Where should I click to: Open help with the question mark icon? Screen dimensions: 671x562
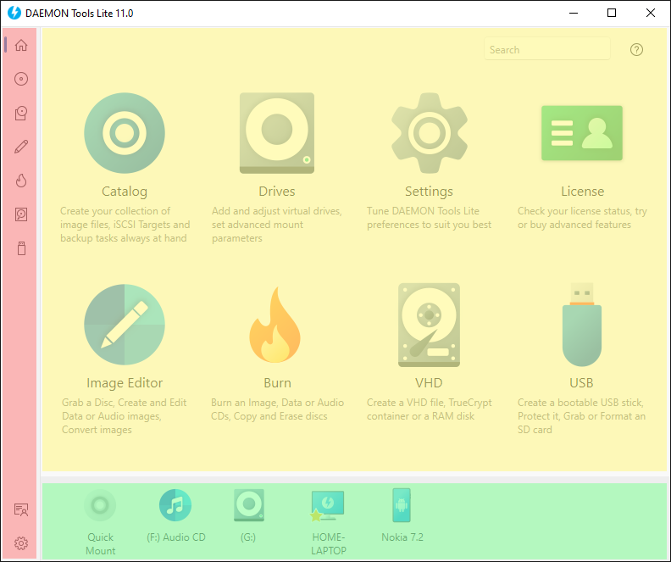coord(636,50)
